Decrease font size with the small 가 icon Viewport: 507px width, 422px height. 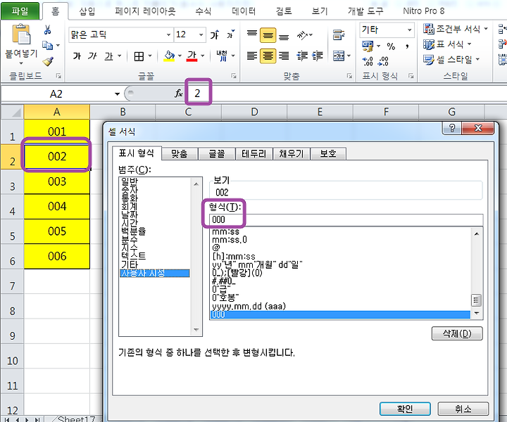tap(230, 34)
